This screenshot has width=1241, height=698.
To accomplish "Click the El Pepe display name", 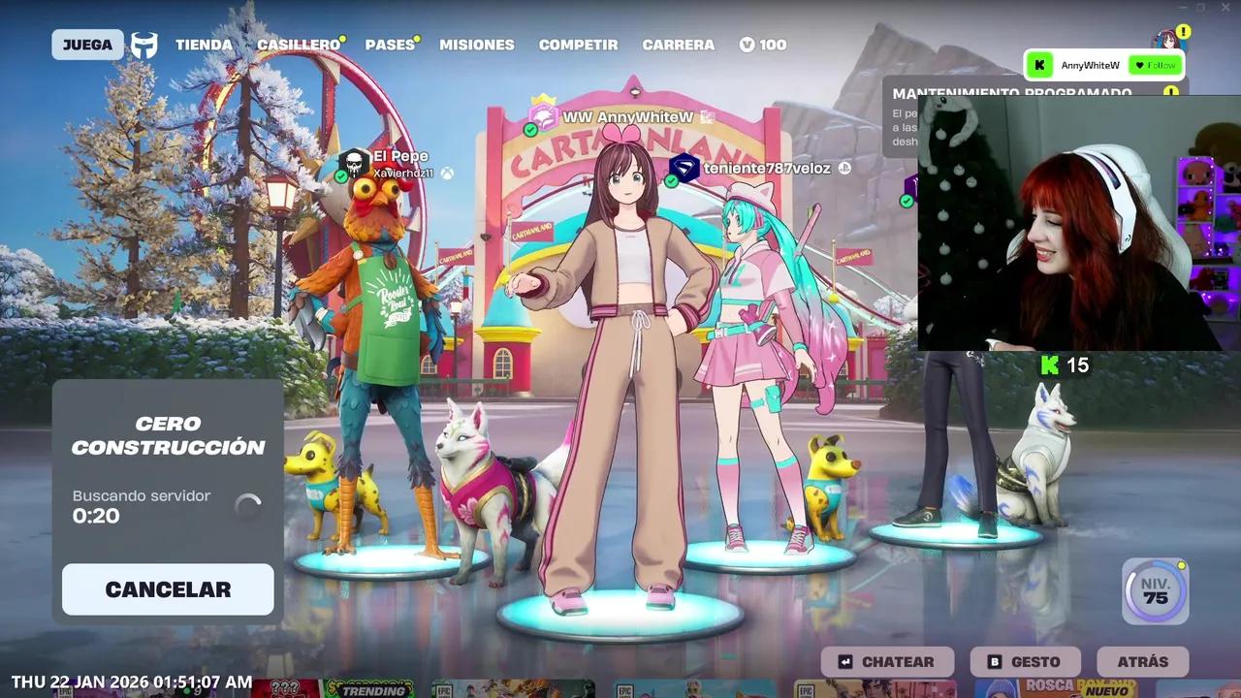I will click(x=400, y=156).
